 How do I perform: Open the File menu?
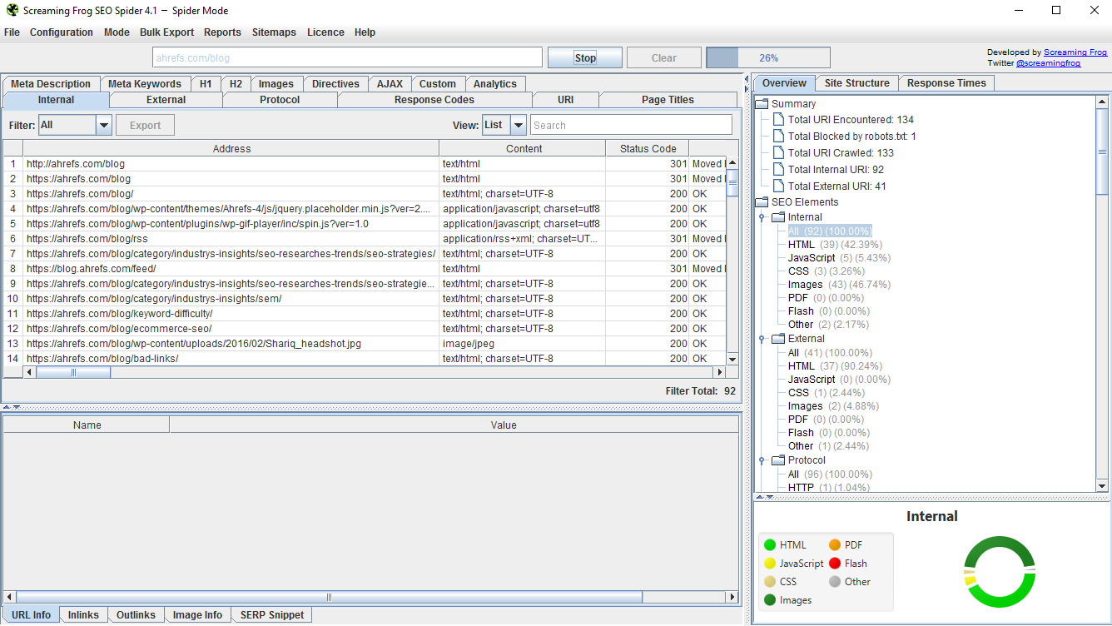pos(12,32)
